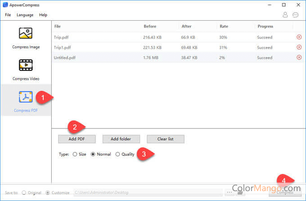Click the Add folder button
The width and height of the screenshot is (306, 201).
[x=121, y=139]
